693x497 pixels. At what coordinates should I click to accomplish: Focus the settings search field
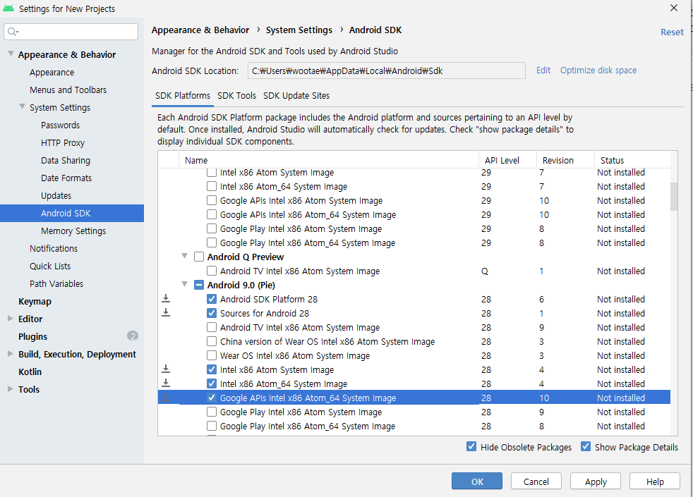coord(71,32)
